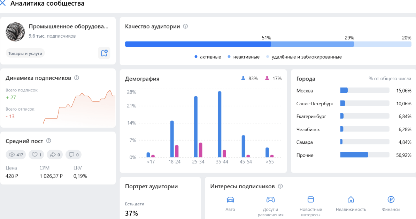The image size is (416, 219).
Task: Click the community avatar thumbnail
Action: coord(15,32)
